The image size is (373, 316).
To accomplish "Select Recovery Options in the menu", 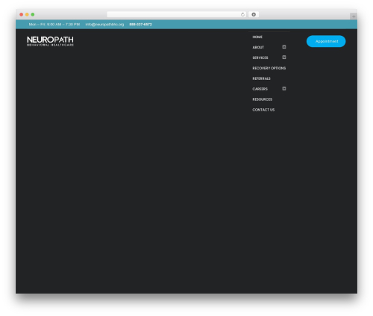I will point(269,68).
